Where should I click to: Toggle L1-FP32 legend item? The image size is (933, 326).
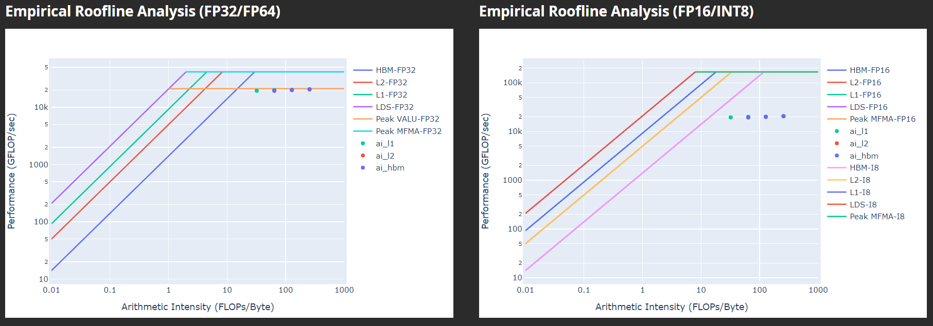391,95
